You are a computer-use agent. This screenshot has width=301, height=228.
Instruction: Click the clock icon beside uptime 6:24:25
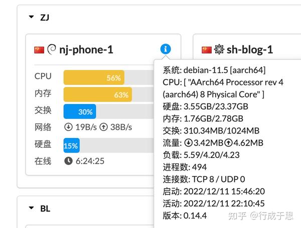click(68, 161)
